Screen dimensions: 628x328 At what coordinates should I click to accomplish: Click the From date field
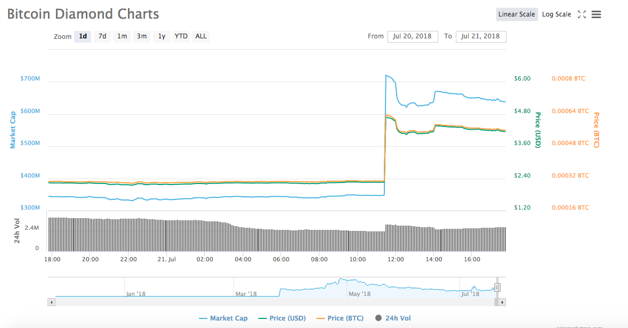tap(413, 36)
